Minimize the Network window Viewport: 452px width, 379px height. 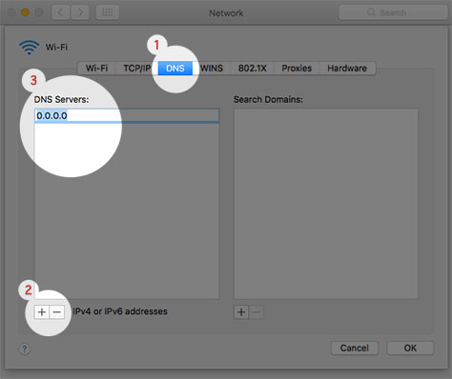point(25,12)
